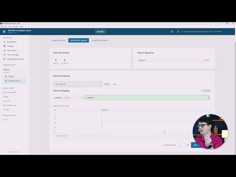Click the Modules button in the header

click(x=100, y=32)
